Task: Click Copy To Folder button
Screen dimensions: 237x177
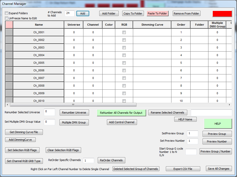Action: 133,13
